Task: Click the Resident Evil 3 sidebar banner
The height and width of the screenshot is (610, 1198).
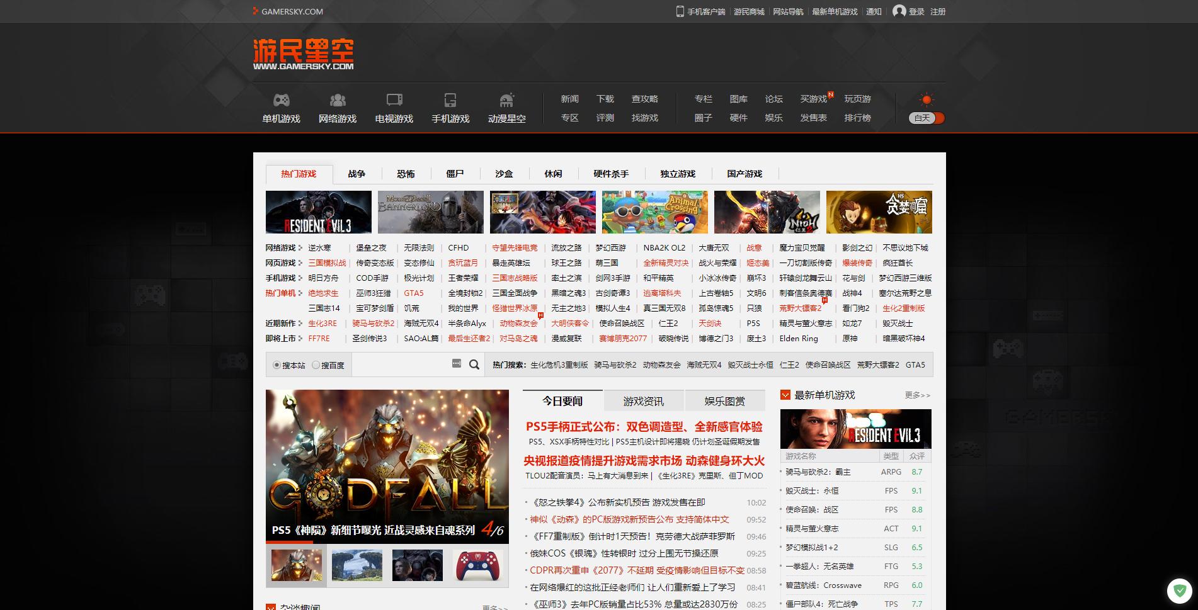Action: point(855,429)
